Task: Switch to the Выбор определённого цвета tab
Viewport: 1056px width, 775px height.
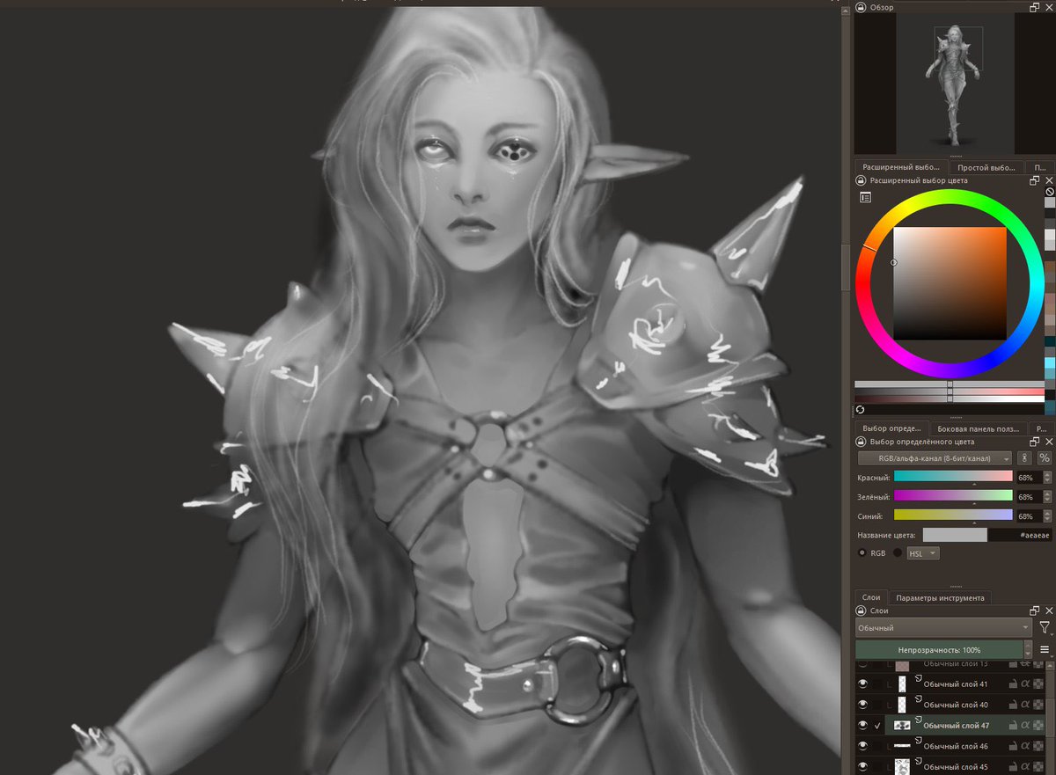Action: pyautogui.click(x=891, y=428)
